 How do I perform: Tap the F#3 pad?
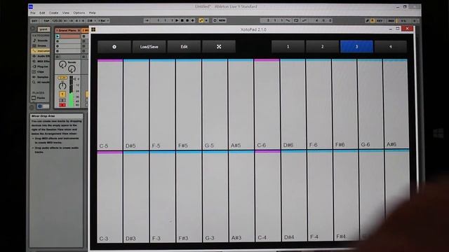click(189, 197)
